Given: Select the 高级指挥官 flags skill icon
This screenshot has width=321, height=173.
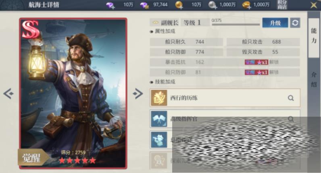Looking at the screenshot, I should (159, 119).
